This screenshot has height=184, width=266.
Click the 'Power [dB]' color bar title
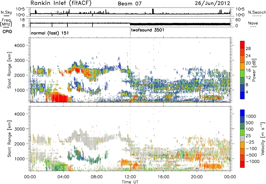254,70
